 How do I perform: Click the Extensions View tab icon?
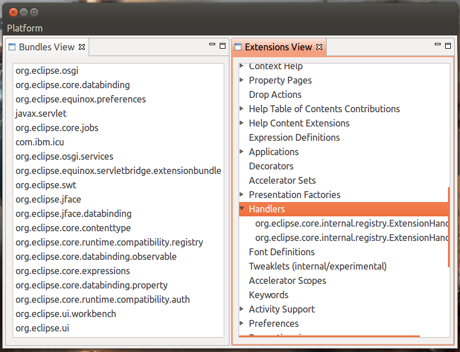click(x=238, y=47)
